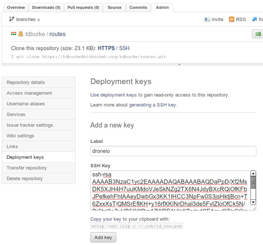Click the invite card icon
The width and height of the screenshot is (263, 245).
tap(207, 20)
